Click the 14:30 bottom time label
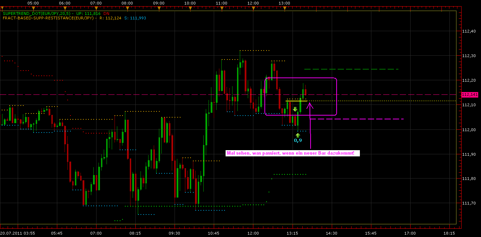The width and height of the screenshot is (481, 237). click(x=331, y=233)
